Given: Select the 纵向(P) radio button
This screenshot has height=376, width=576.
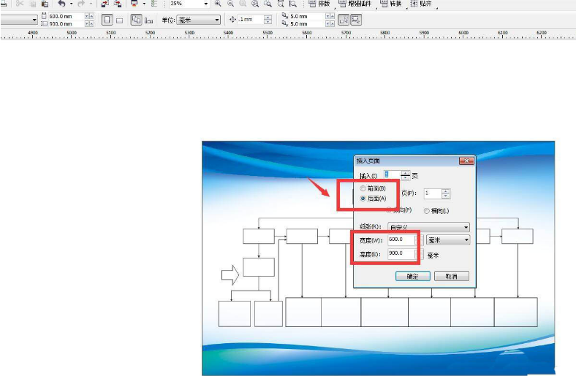Looking at the screenshot, I should pyautogui.click(x=389, y=210).
